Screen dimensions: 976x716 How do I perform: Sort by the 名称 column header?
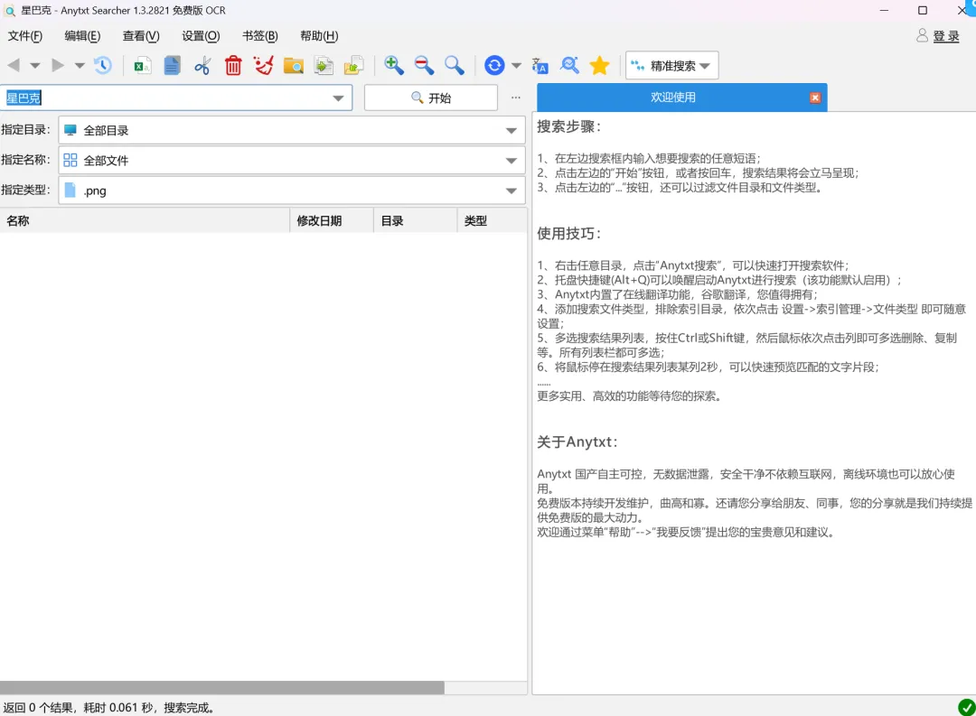tap(145, 221)
